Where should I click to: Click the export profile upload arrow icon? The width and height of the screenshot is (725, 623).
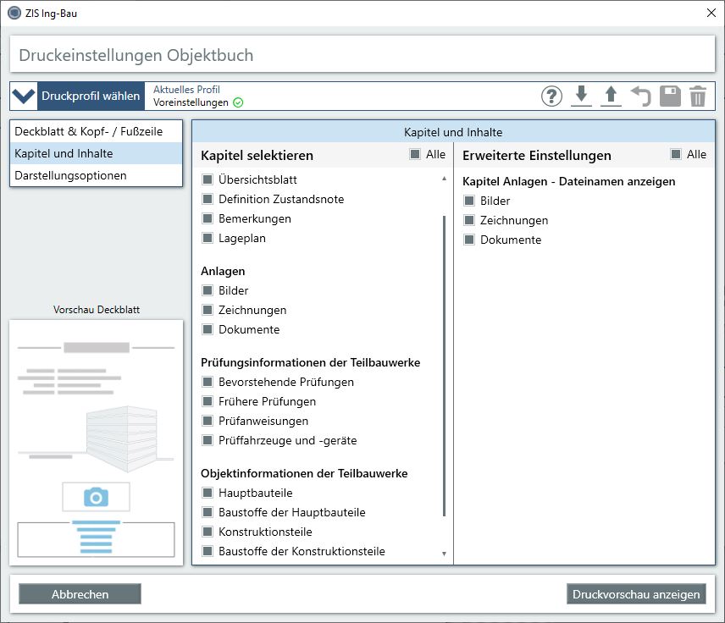click(610, 96)
